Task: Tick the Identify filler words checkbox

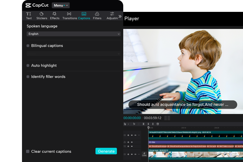Action: pyautogui.click(x=28, y=77)
